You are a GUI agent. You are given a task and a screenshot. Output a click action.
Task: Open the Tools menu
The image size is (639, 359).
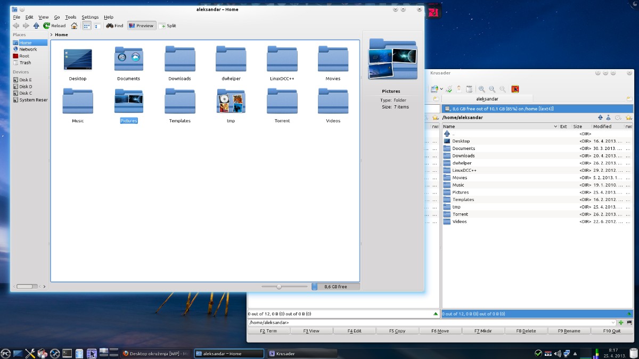pyautogui.click(x=70, y=17)
